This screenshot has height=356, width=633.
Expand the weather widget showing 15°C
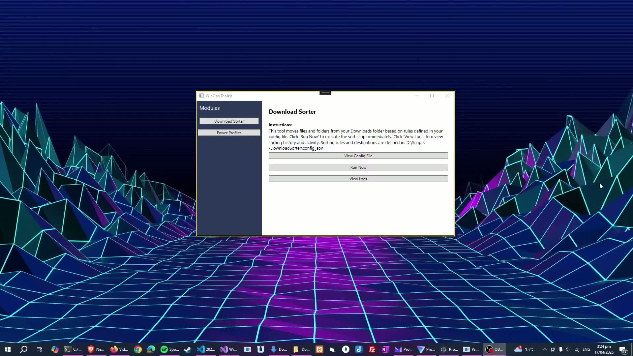(524, 349)
